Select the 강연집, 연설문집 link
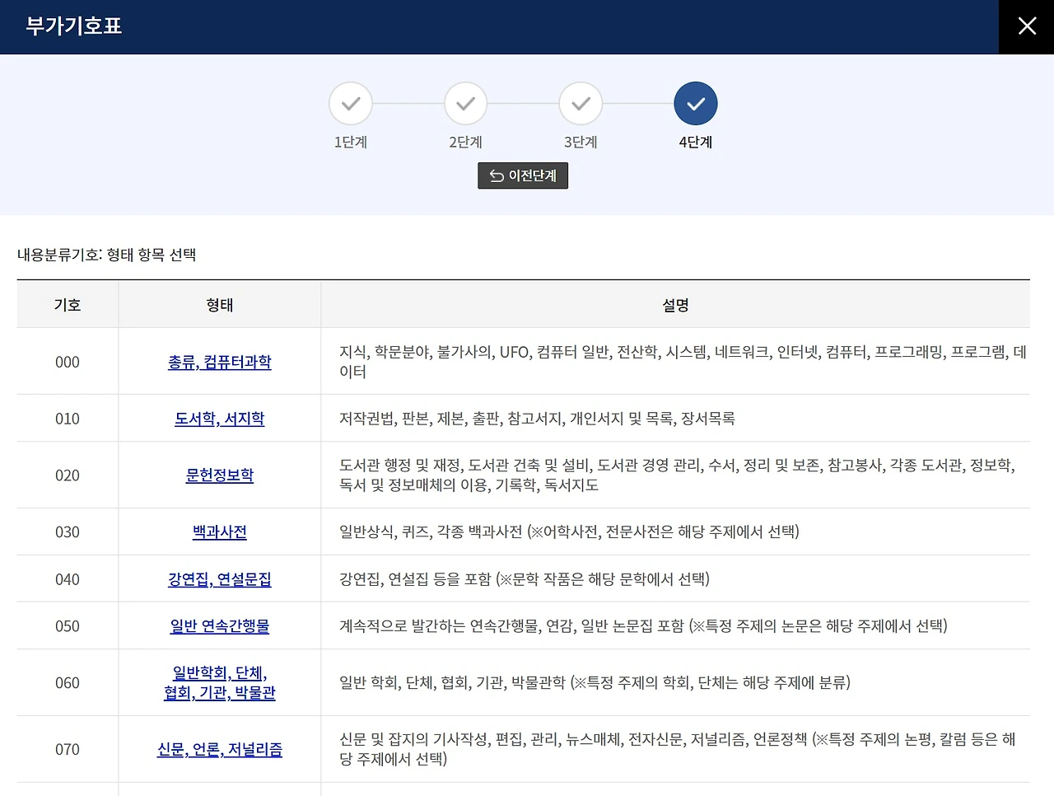 tap(219, 578)
